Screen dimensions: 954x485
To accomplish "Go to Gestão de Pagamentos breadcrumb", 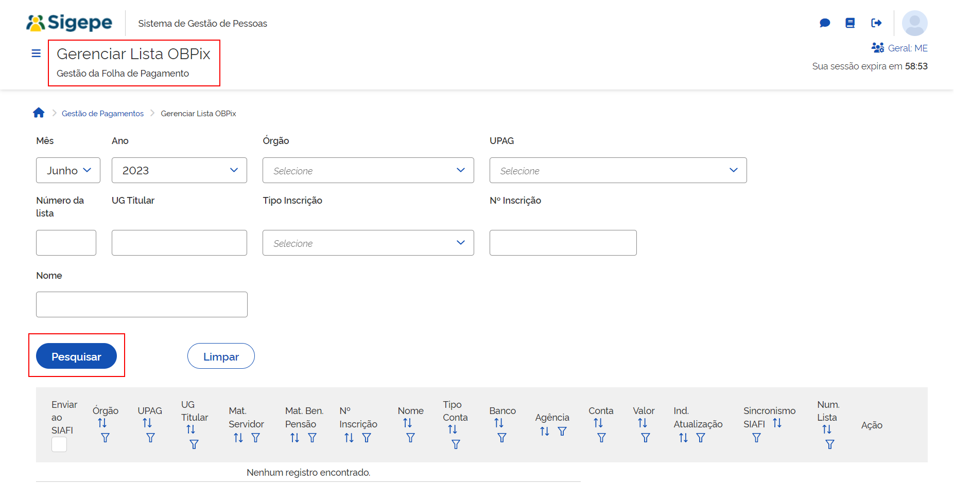I will tap(102, 114).
